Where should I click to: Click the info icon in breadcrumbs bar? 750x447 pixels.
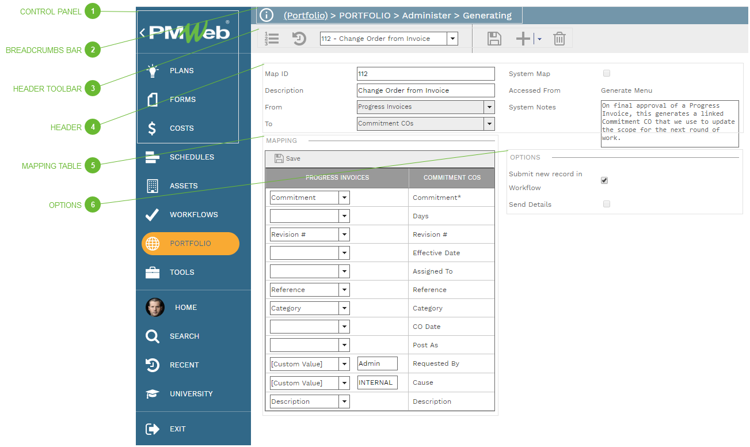pyautogui.click(x=267, y=16)
